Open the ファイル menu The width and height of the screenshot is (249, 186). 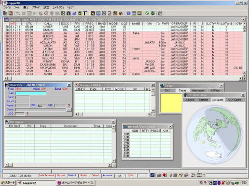click(x=7, y=7)
